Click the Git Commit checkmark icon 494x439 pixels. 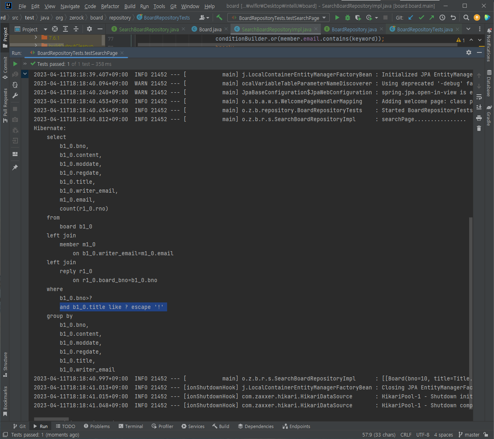pos(421,17)
